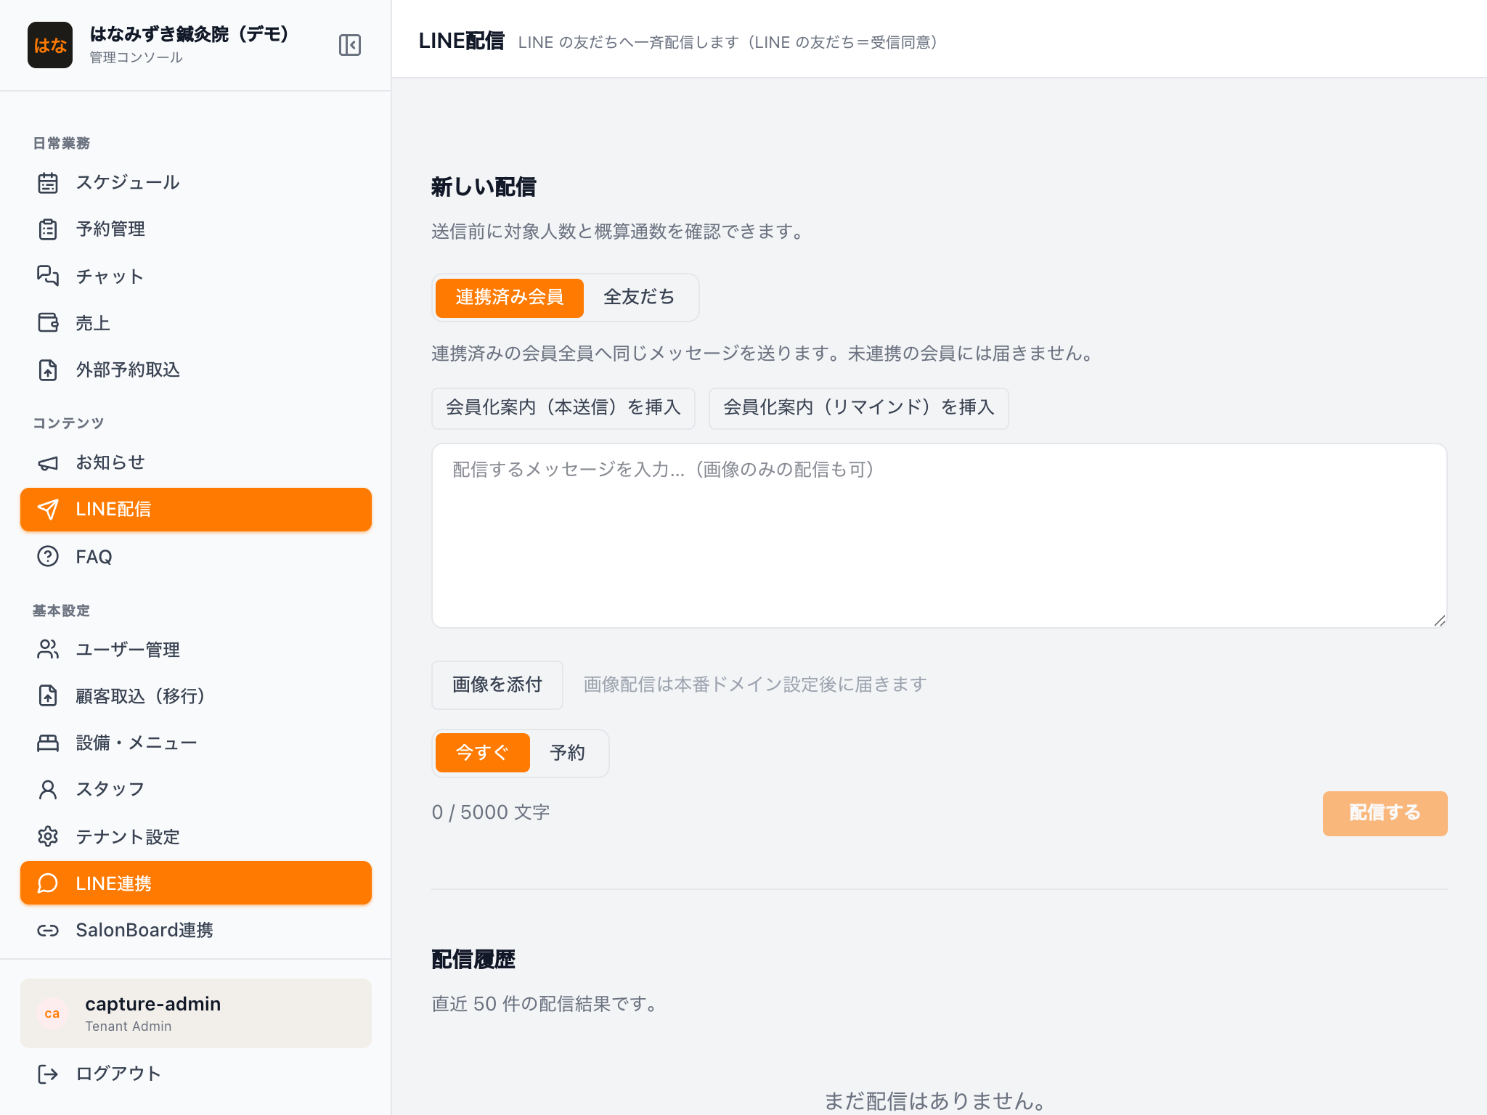Go to チャット page
The height and width of the screenshot is (1115, 1487).
pos(196,276)
